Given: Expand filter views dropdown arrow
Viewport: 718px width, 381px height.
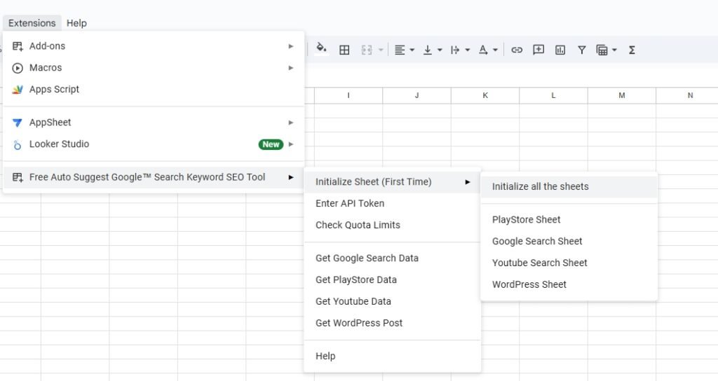Looking at the screenshot, I should click(614, 50).
